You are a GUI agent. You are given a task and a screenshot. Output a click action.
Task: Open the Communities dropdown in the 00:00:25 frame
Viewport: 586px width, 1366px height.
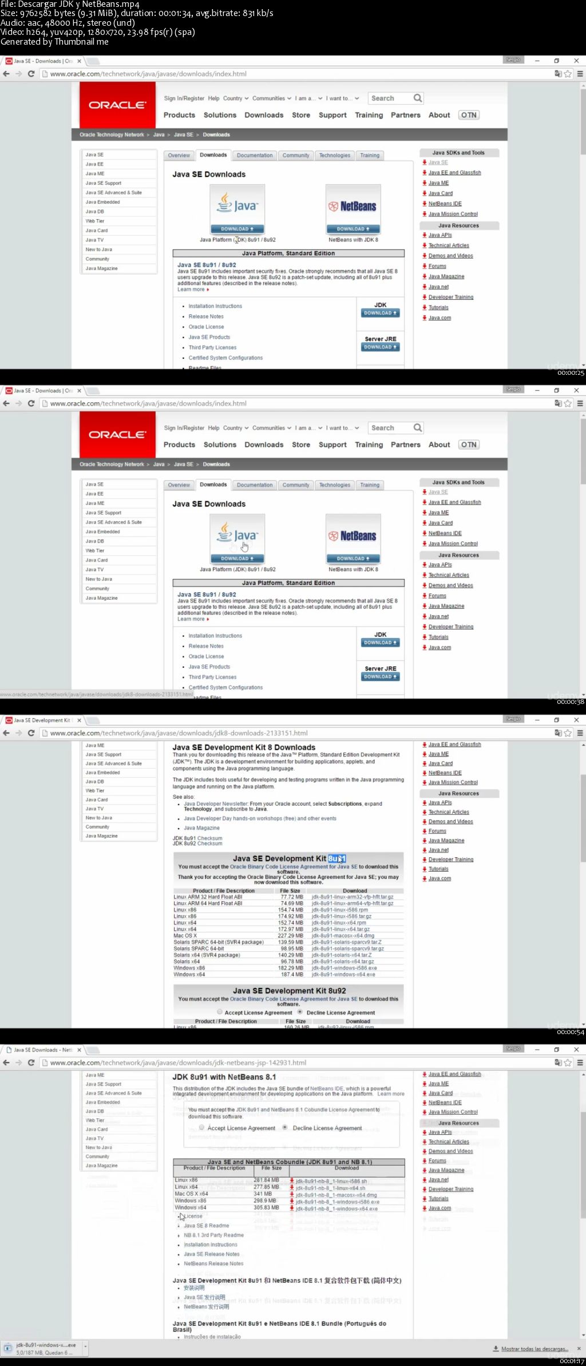[272, 98]
